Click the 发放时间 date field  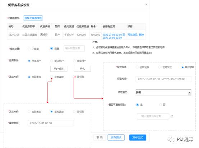tap(51, 123)
